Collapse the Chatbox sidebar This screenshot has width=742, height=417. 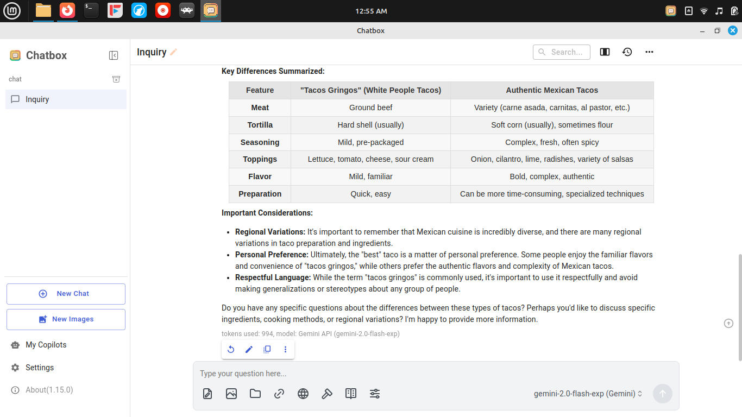(114, 55)
